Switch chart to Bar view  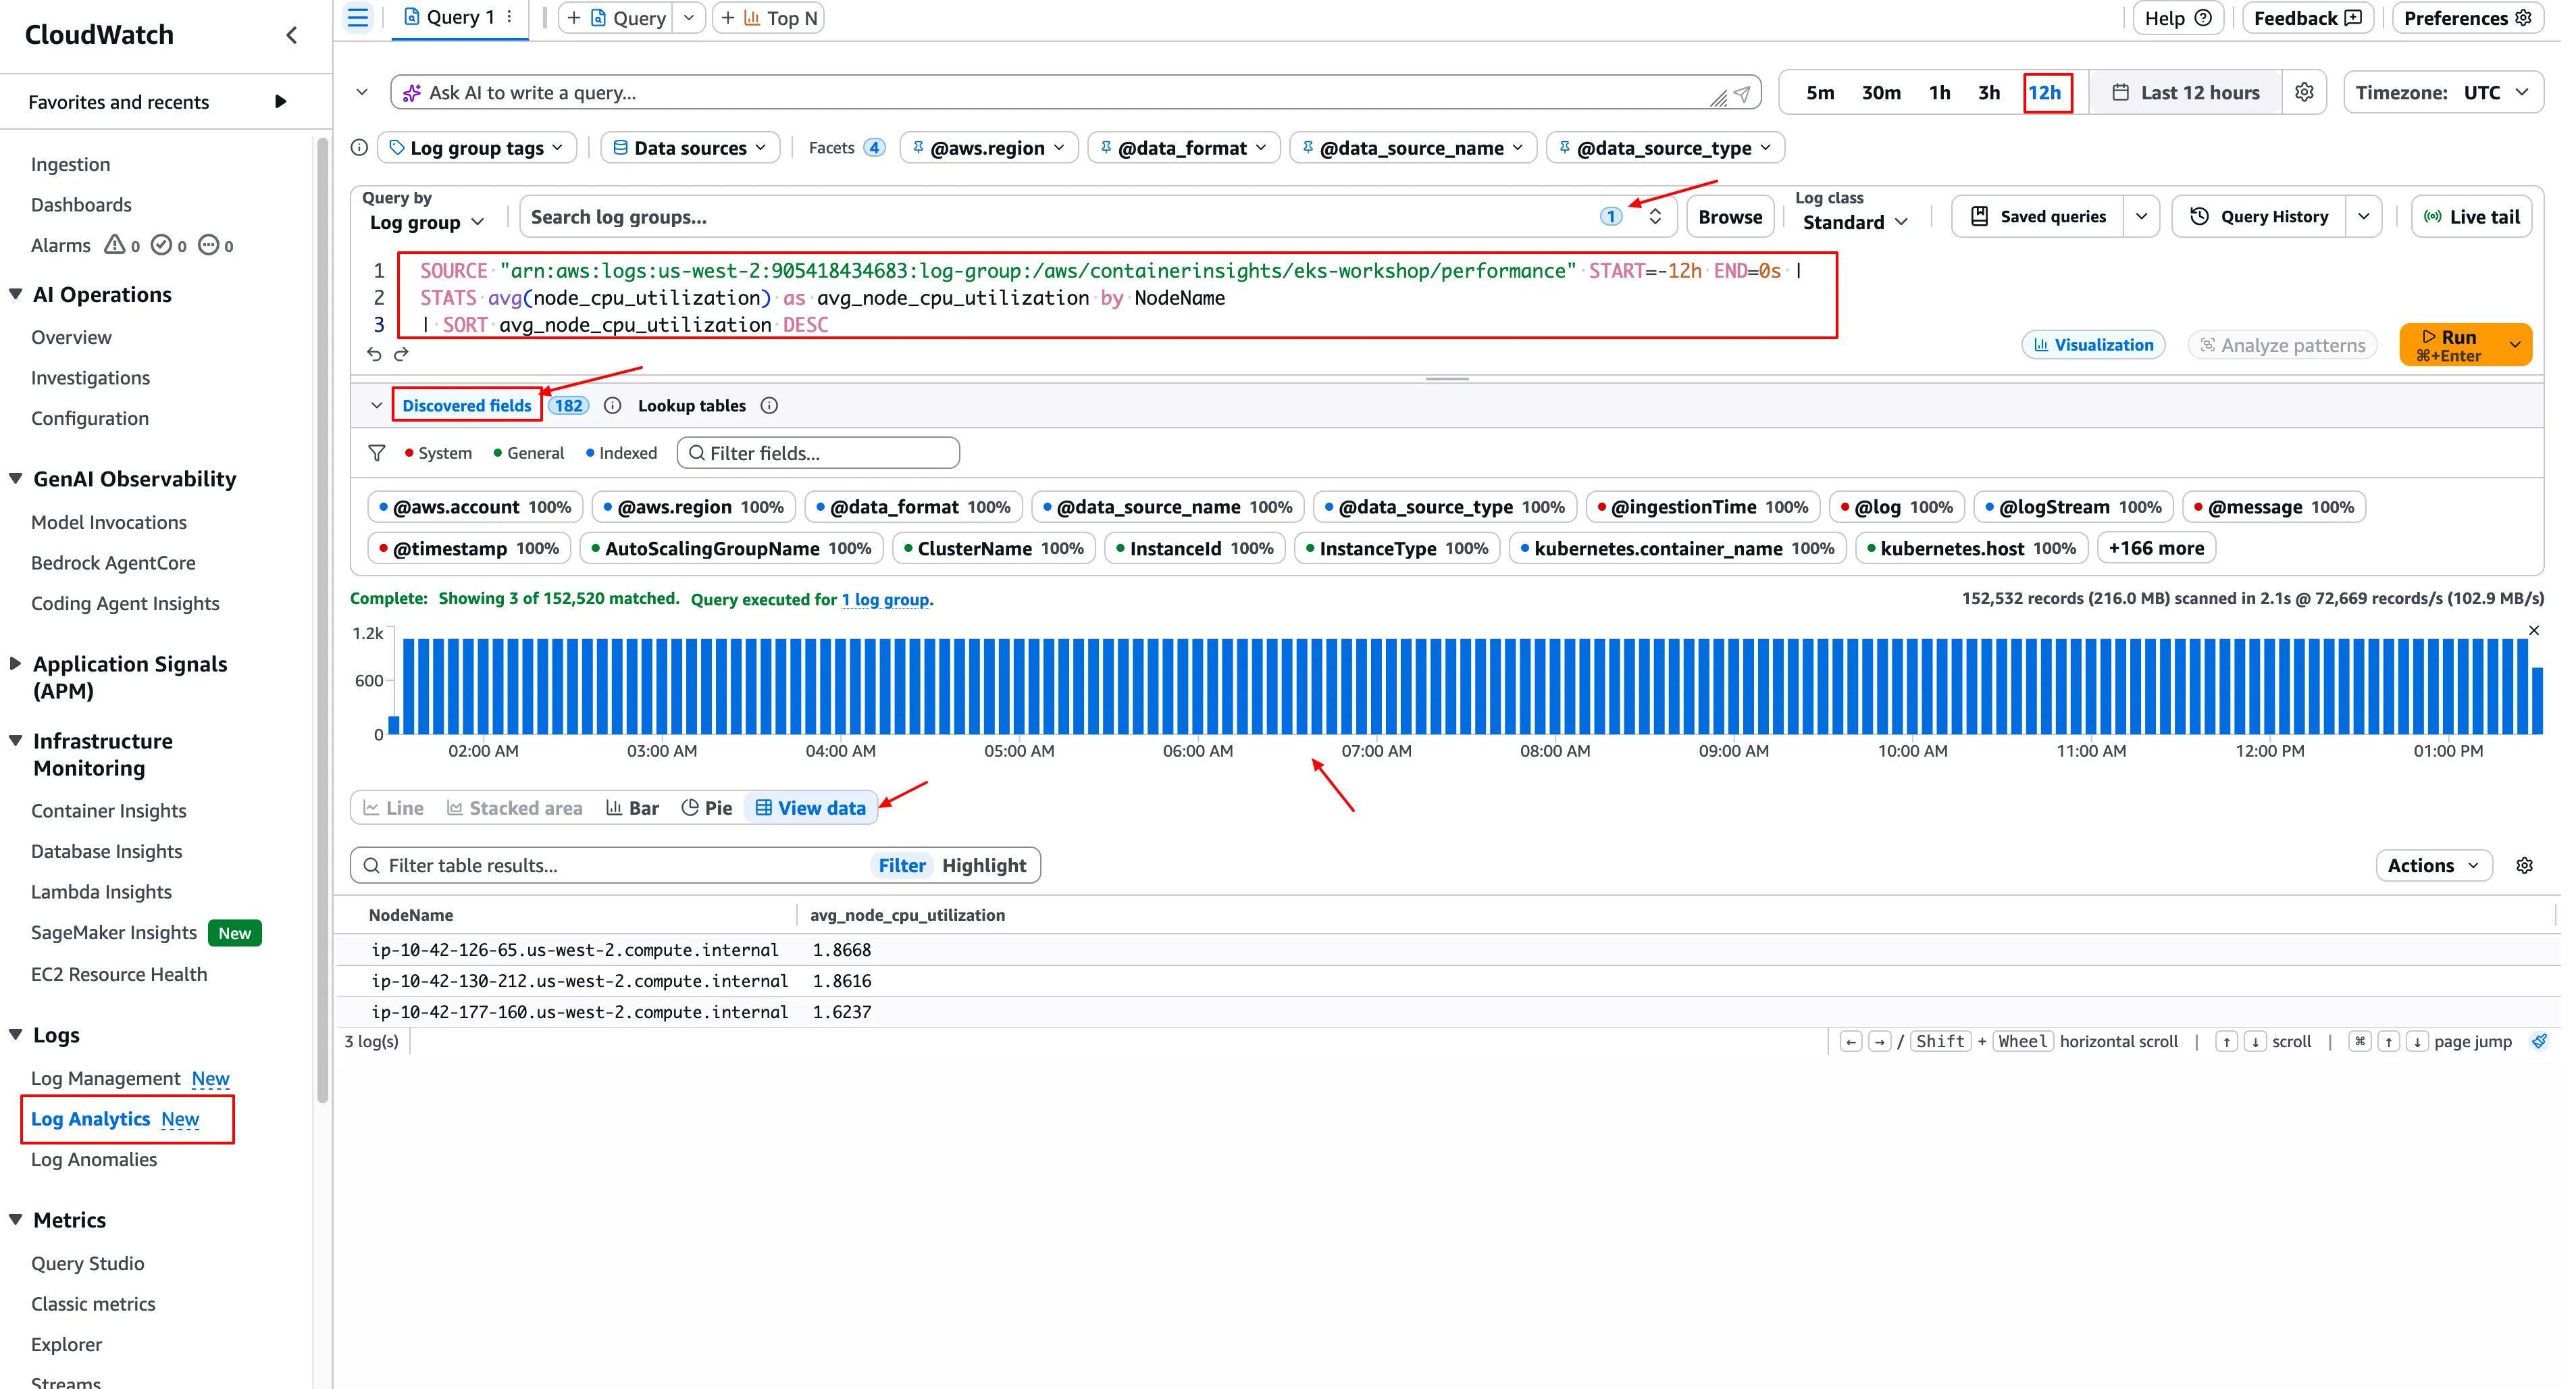coord(633,808)
